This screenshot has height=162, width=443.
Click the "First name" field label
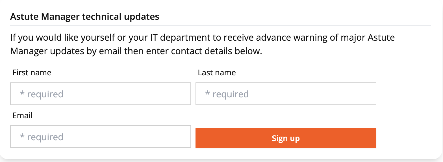pyautogui.click(x=32, y=73)
